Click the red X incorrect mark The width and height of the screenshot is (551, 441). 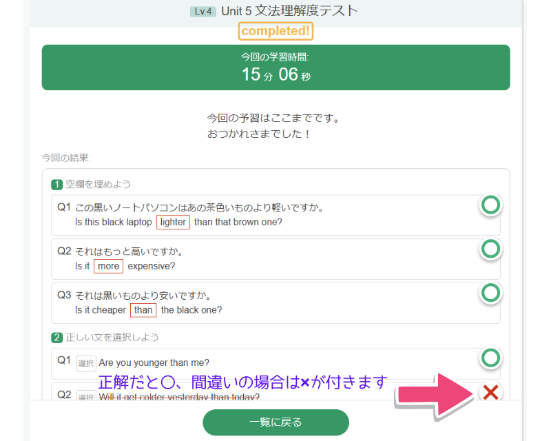490,393
